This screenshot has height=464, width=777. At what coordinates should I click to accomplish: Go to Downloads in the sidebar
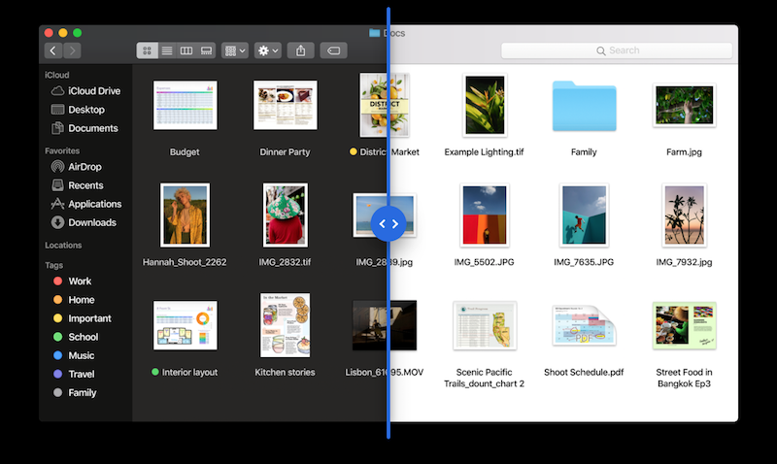point(91,222)
